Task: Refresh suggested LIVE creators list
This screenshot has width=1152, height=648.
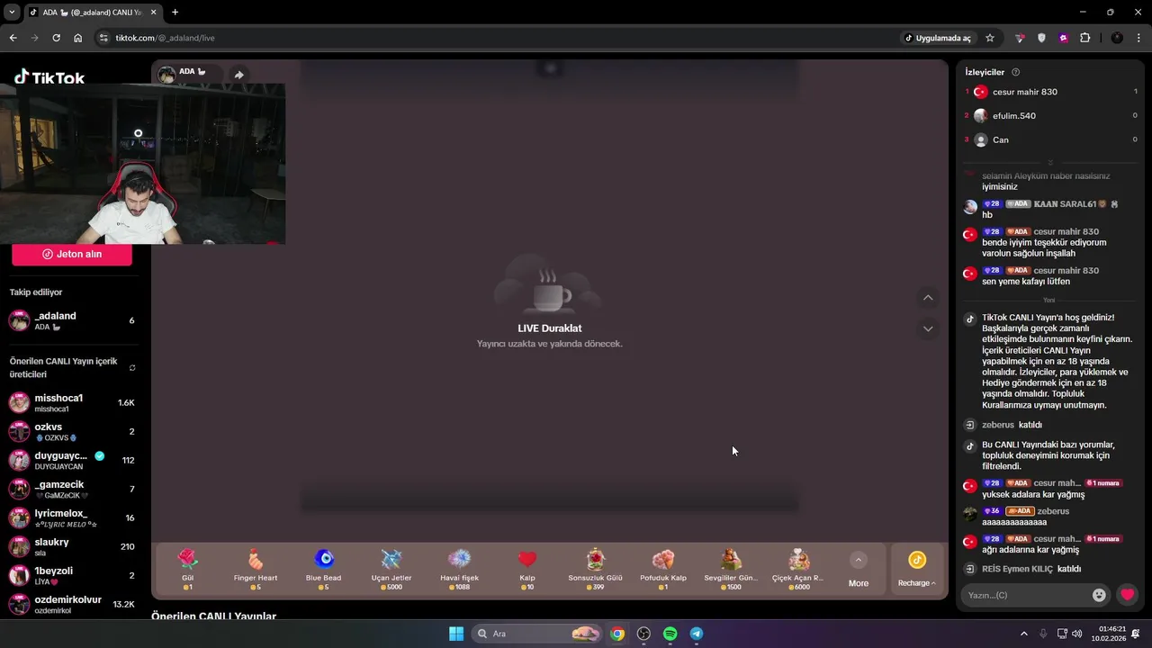Action: [132, 367]
